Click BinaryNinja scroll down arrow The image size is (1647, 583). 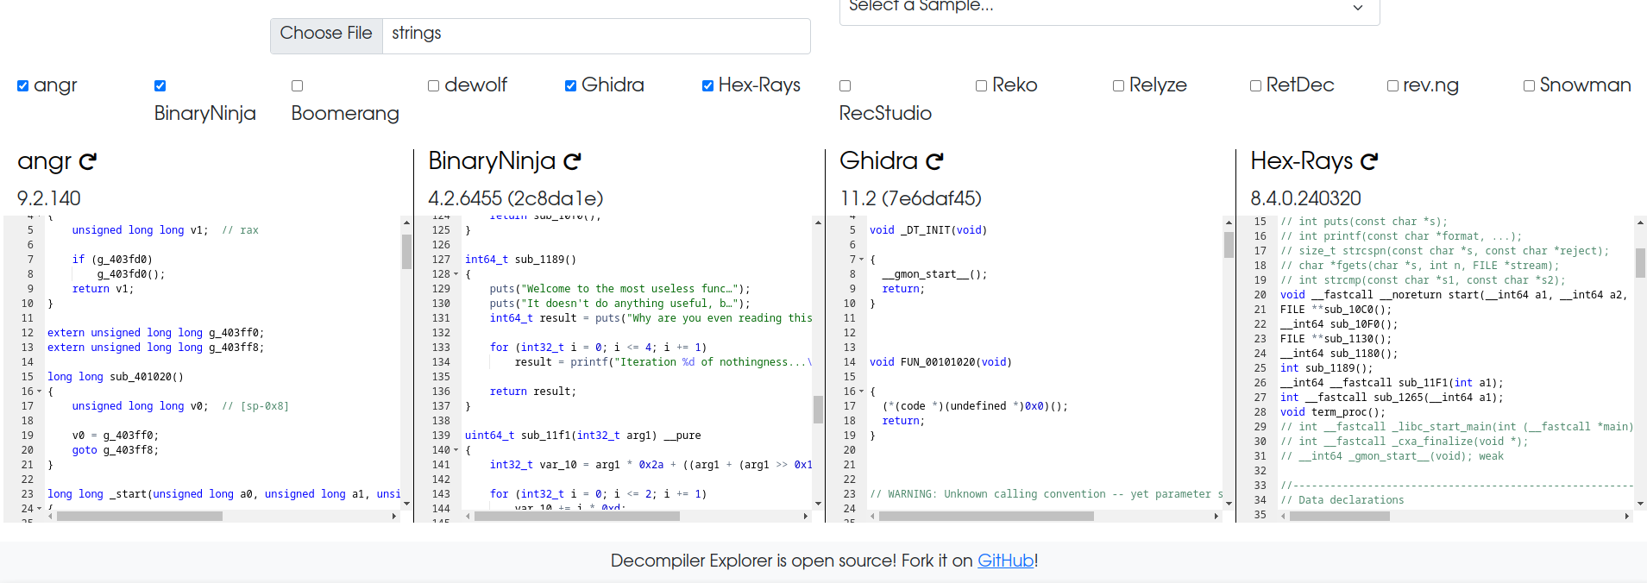coord(818,504)
